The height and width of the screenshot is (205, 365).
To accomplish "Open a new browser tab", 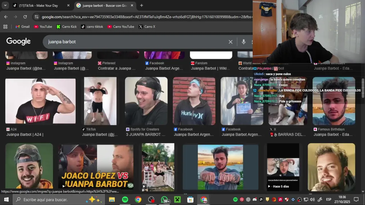I will [x=141, y=5].
